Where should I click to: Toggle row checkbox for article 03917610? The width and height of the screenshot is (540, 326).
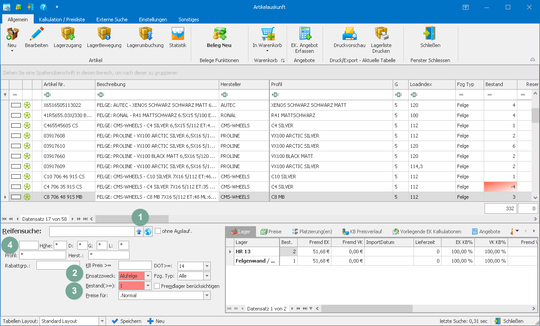pyautogui.click(x=16, y=146)
